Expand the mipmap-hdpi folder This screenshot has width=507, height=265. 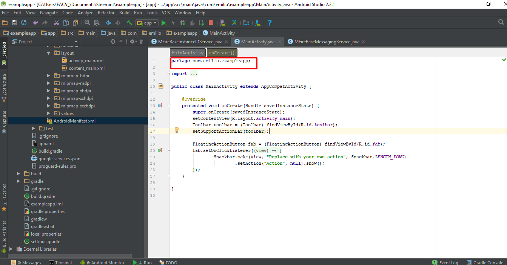click(x=49, y=76)
